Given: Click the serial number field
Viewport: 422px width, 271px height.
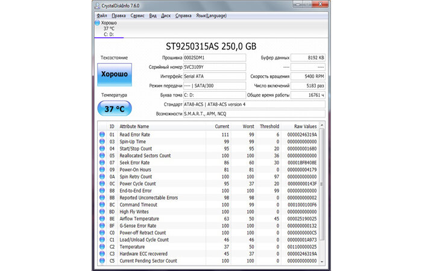Looking at the screenshot, I should pyautogui.click(x=215, y=67).
